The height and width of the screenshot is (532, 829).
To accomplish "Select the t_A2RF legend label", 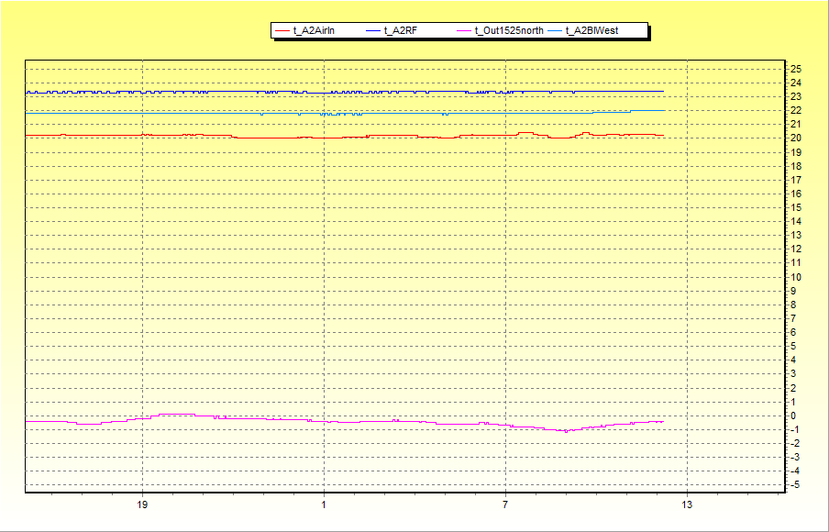I will point(400,31).
